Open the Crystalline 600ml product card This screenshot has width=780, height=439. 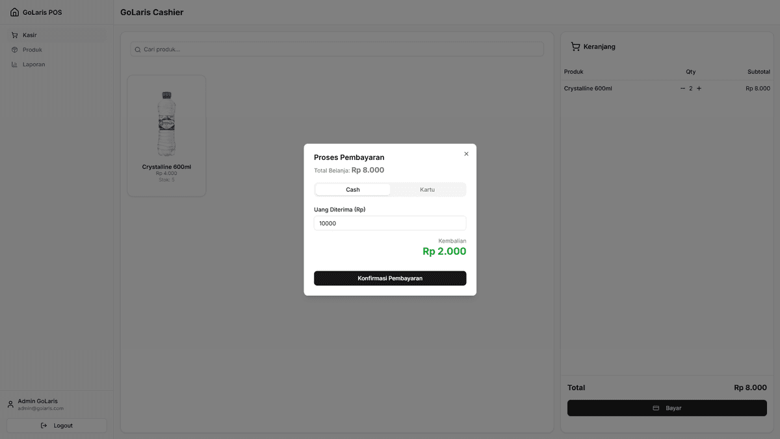pyautogui.click(x=166, y=135)
